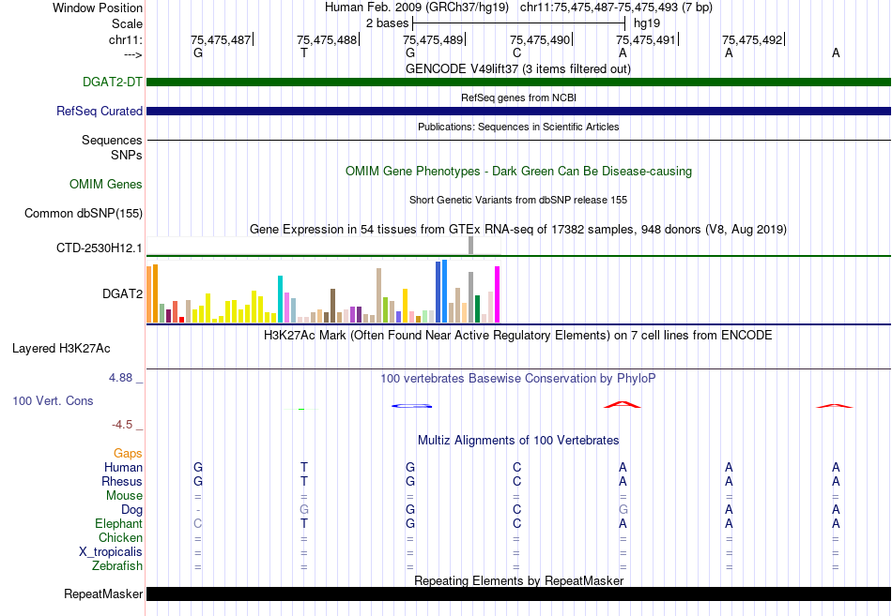Click the -4.5 PhyloP scale value

[122, 425]
